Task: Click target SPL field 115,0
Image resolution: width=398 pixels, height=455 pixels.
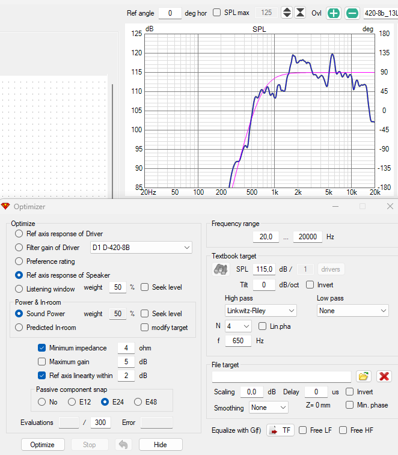Action: tap(264, 269)
